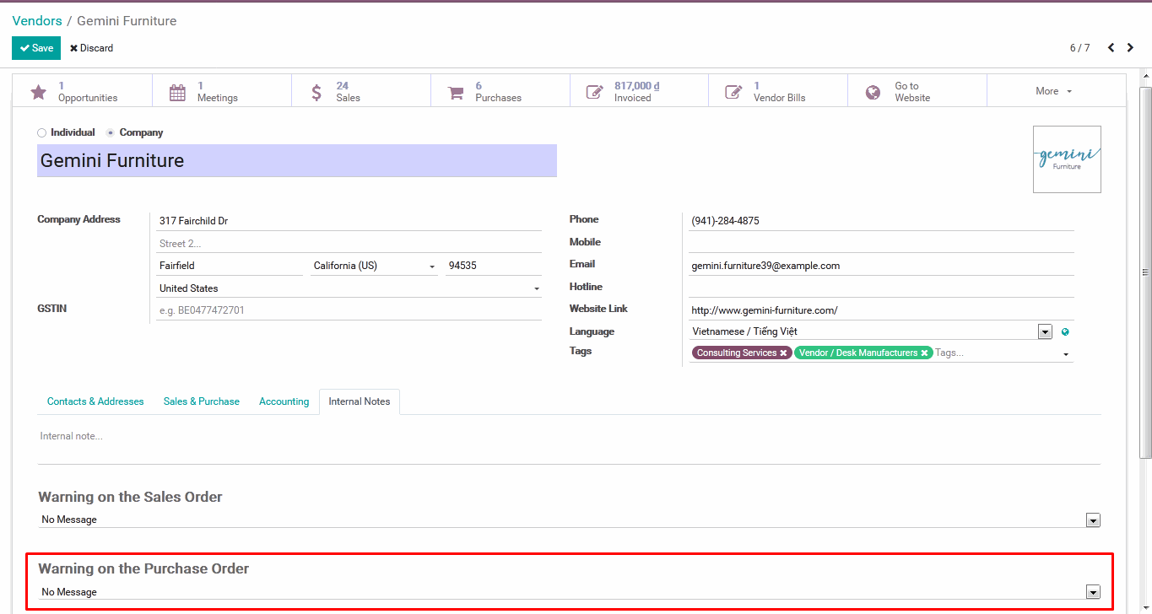
Task: Select the Individual radio button
Action: point(42,133)
